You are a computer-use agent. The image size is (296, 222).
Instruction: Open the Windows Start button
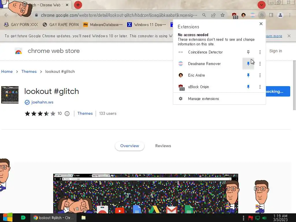pyautogui.click(x=8, y=218)
